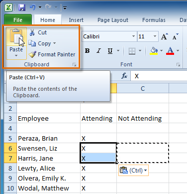Decrease font size with the small A icon
The height and width of the screenshot is (194, 187).
click(x=175, y=36)
